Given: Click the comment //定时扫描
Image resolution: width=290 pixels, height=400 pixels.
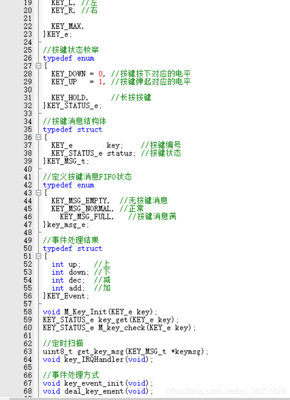Looking at the screenshot, I should point(63,343).
